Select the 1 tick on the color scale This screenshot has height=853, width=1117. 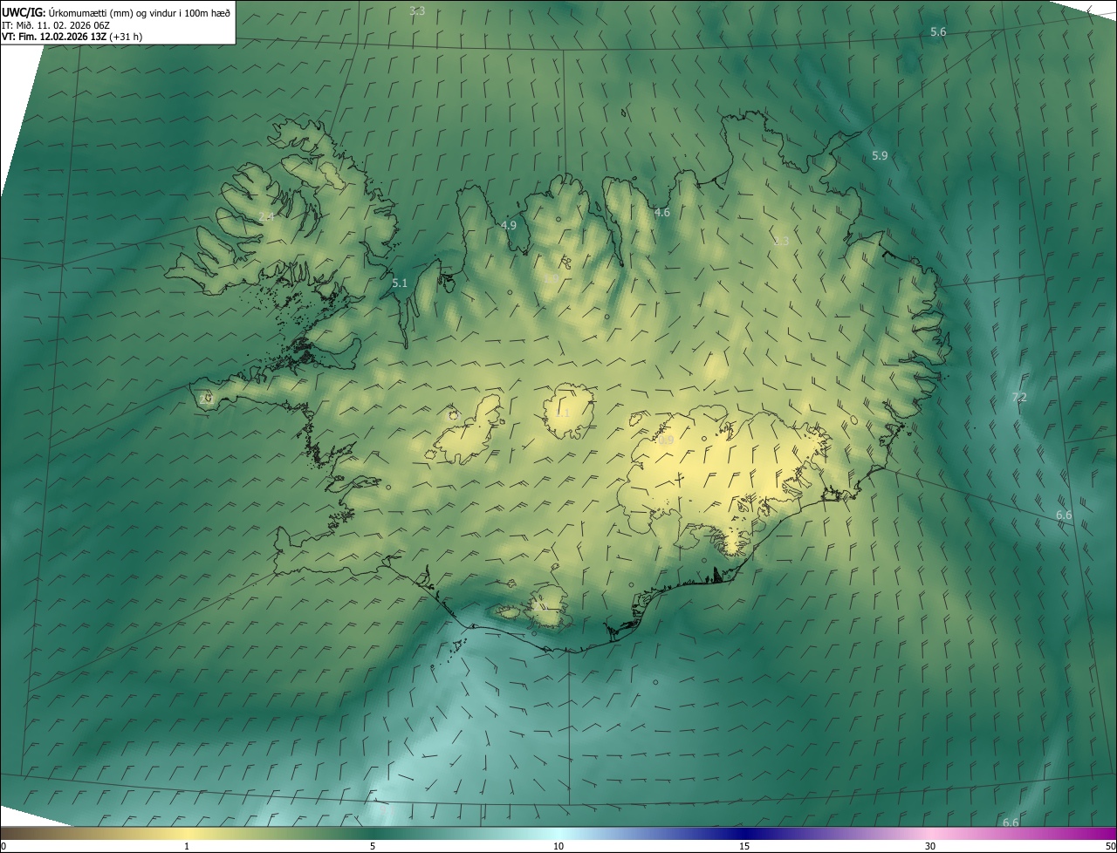tap(187, 846)
